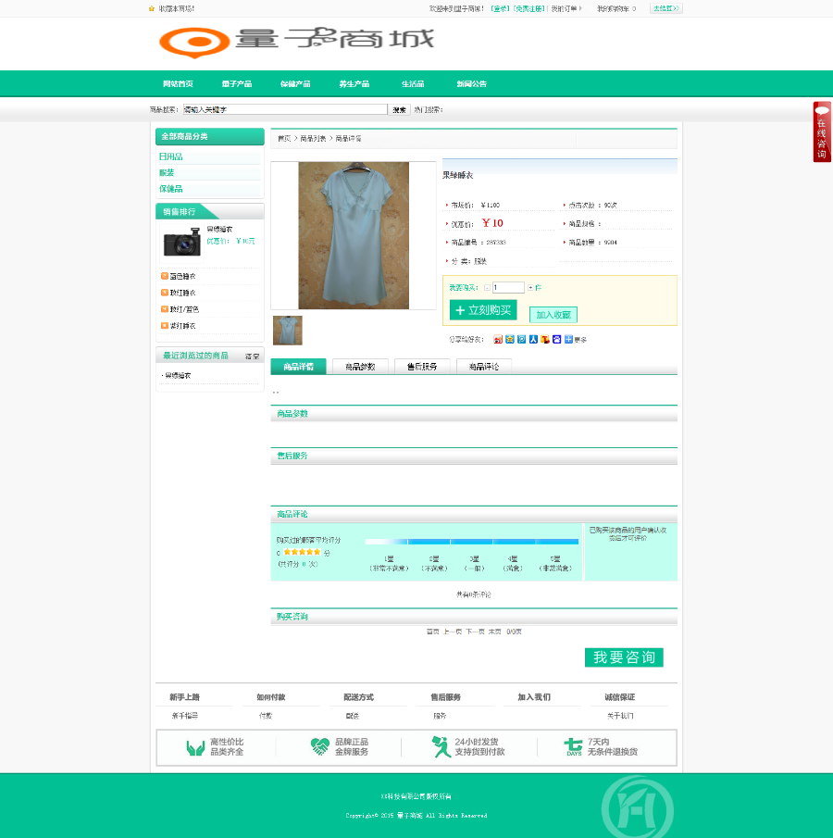
Task: Switch to the 商品参数 tab
Action: 360,367
